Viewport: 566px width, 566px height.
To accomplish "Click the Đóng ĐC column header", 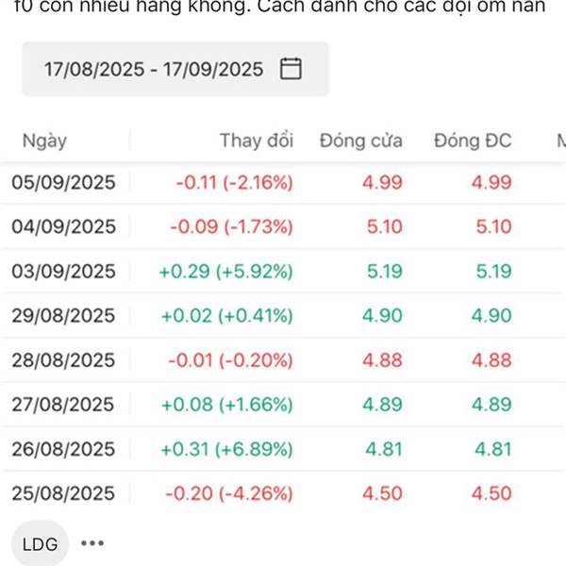I will point(473,141).
